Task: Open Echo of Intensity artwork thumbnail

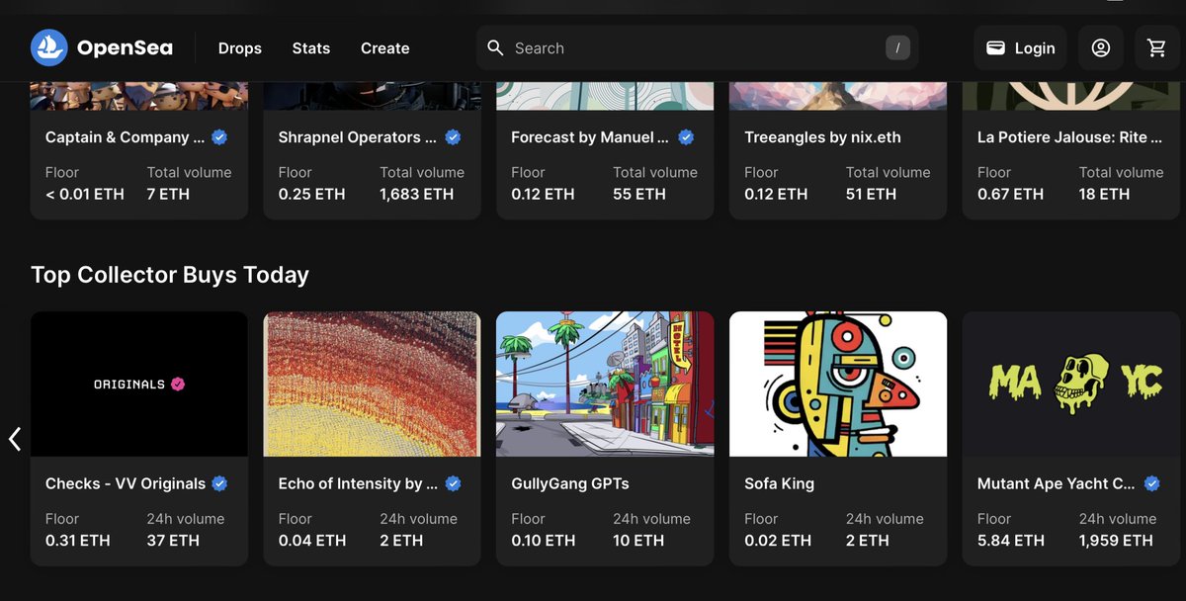Action: click(372, 385)
